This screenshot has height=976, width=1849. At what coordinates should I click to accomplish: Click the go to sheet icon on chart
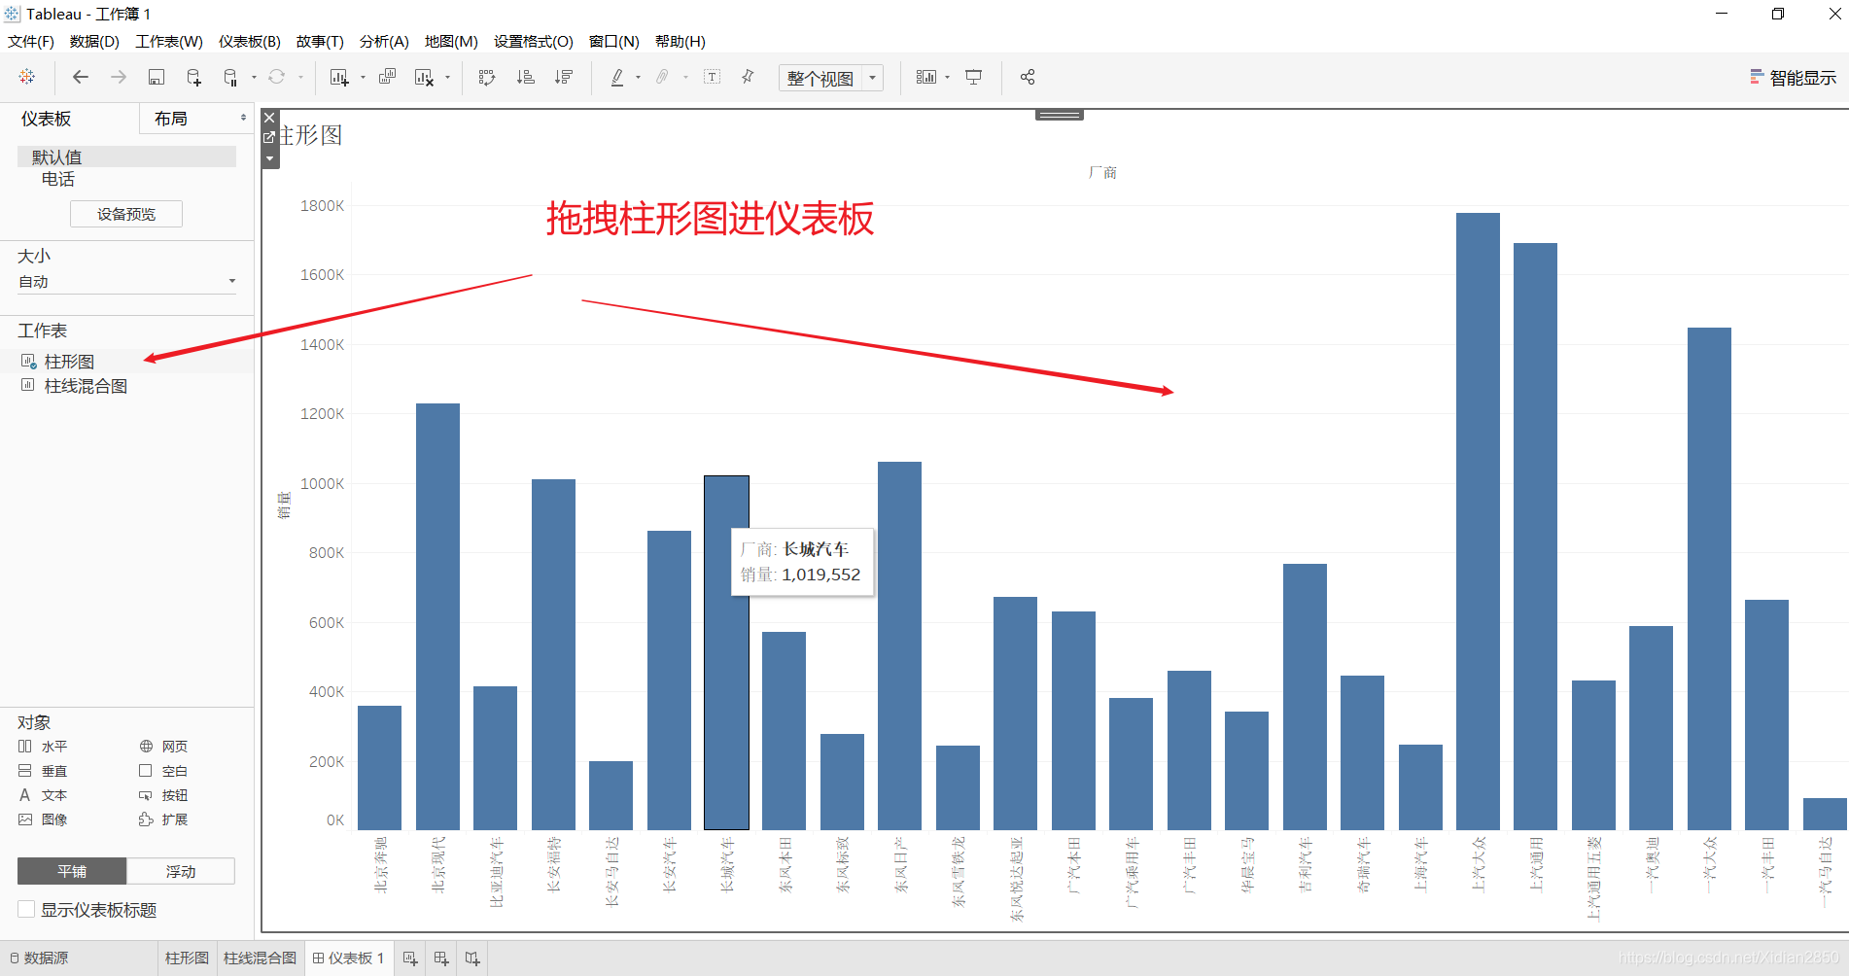(x=270, y=137)
